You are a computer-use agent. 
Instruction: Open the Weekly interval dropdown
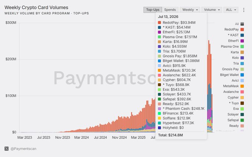[190, 10]
